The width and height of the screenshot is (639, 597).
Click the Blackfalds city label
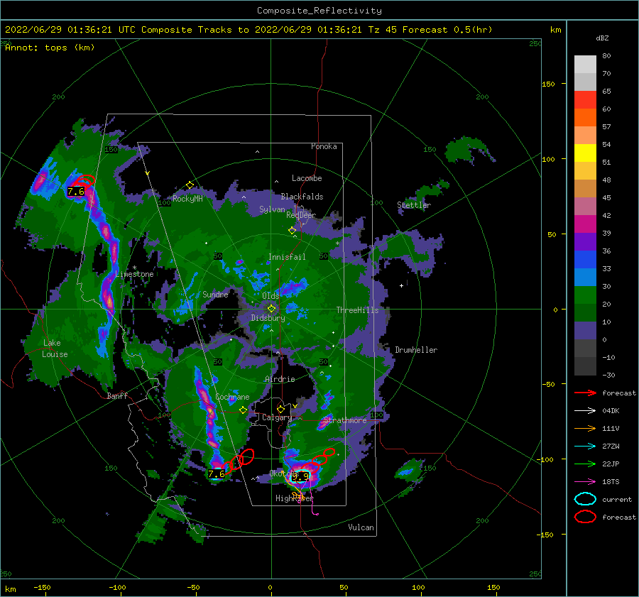[x=302, y=197]
